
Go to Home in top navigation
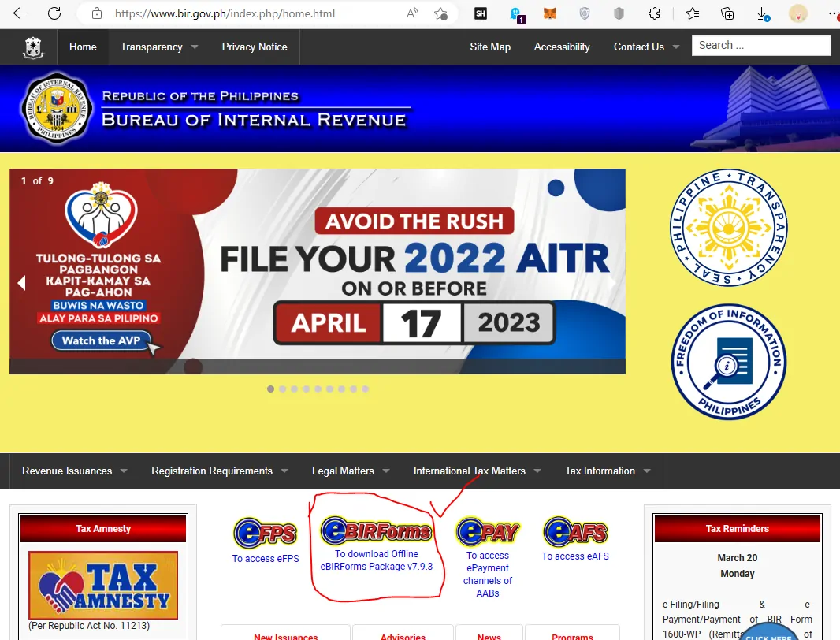(x=83, y=47)
